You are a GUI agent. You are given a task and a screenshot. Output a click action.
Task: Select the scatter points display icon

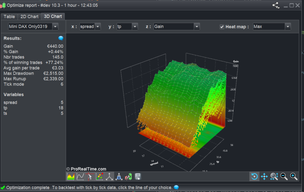pos(99,176)
